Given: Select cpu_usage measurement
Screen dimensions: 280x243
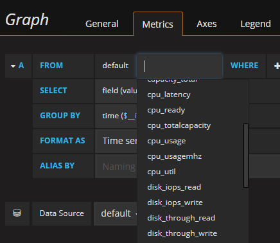Looking at the screenshot, I should tap(166, 141).
